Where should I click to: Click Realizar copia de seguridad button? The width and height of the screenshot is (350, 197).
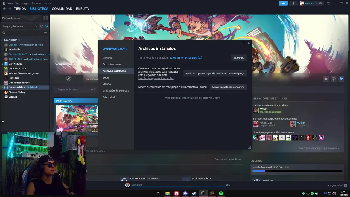pyautogui.click(x=215, y=73)
